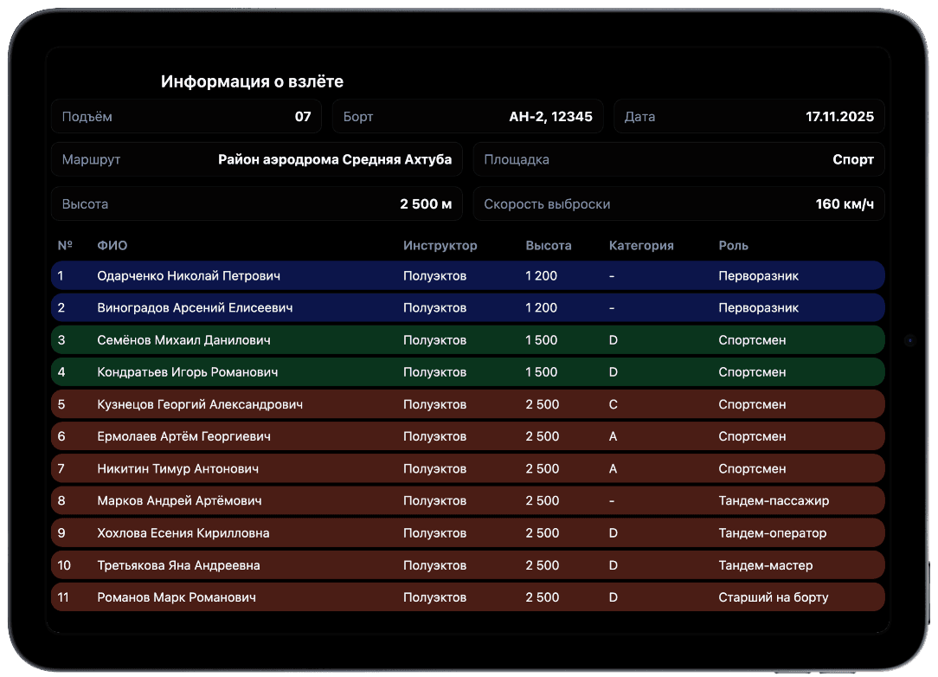Image resolution: width=938 pixels, height=677 pixels.
Task: Select the Тандем-оператор row of Хохлова Есения
Action: tap(467, 533)
